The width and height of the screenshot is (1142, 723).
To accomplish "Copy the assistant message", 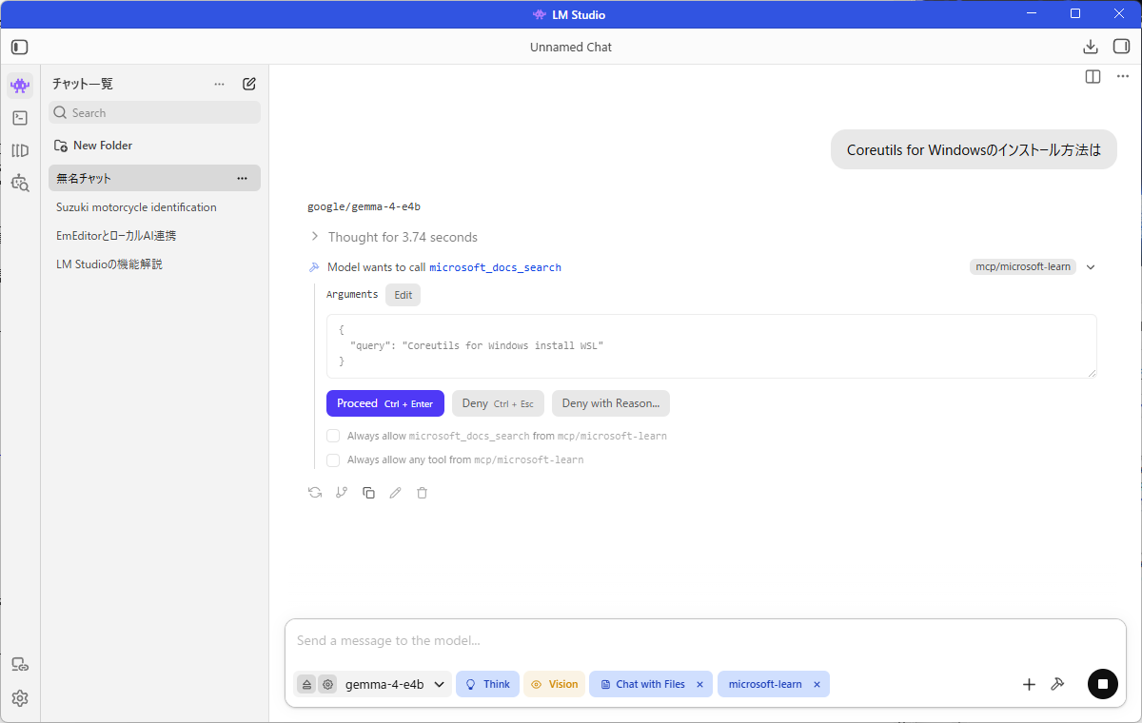I will pyautogui.click(x=368, y=493).
